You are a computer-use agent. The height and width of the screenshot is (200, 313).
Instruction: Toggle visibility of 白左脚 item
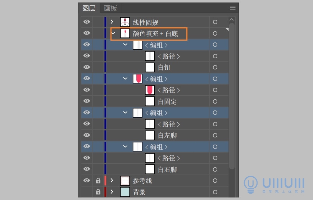87,135
